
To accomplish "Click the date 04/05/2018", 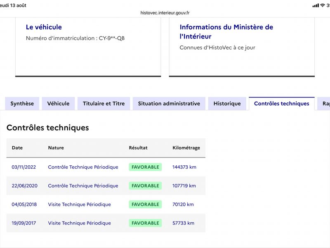I will tap(24, 204).
